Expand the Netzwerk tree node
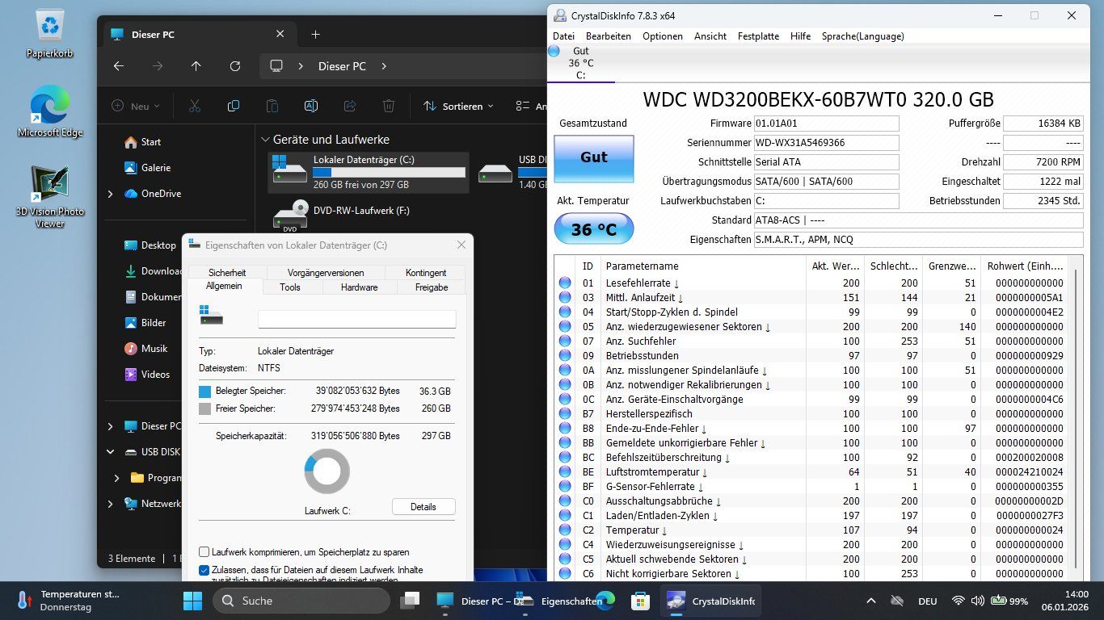Viewport: 1104px width, 620px height. pos(111,504)
